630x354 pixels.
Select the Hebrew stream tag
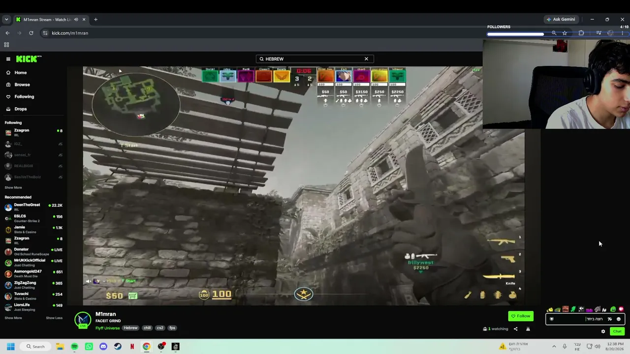click(x=130, y=328)
